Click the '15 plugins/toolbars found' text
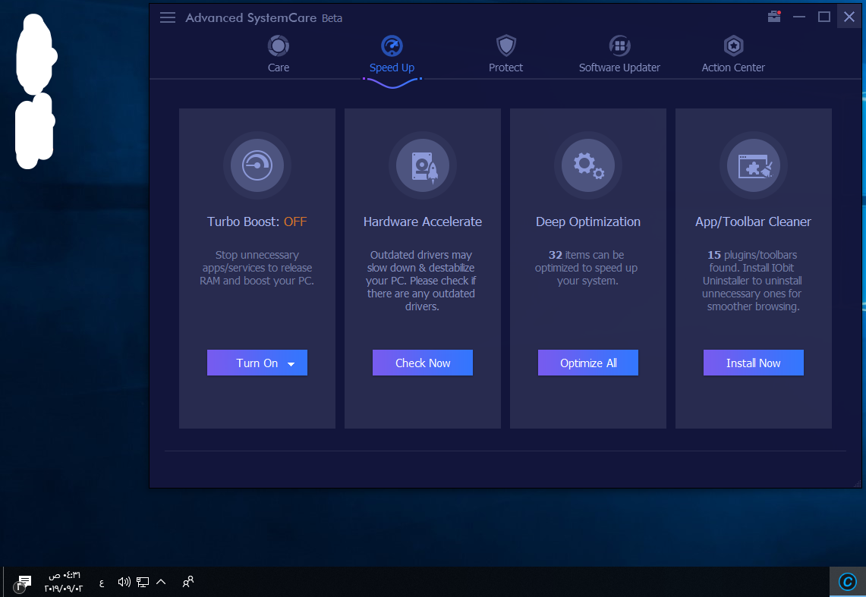The height and width of the screenshot is (597, 866). (753, 280)
